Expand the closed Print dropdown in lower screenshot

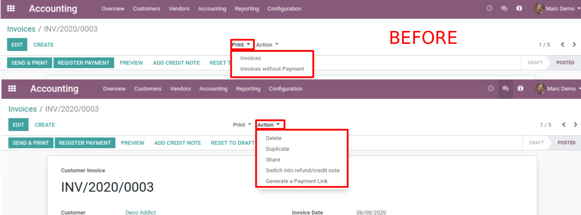click(242, 125)
